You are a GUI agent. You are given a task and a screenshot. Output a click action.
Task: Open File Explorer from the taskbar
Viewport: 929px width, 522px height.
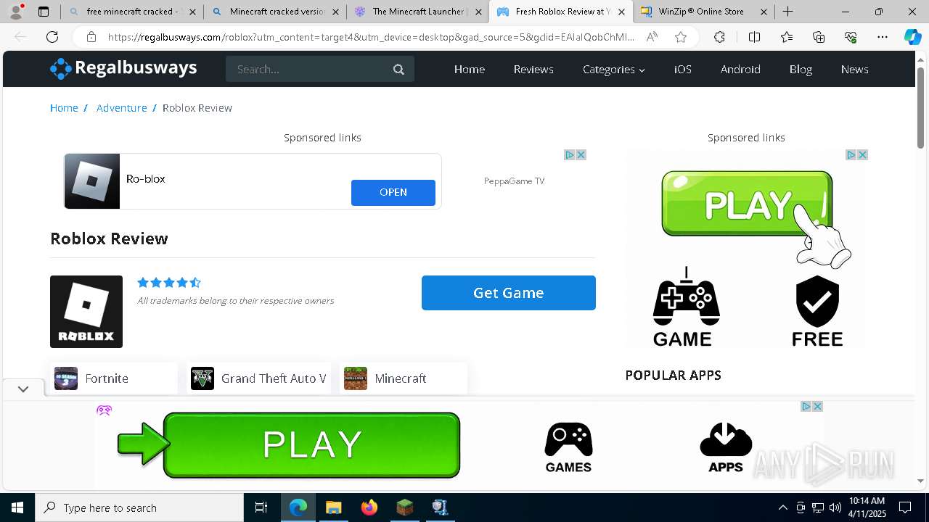click(x=333, y=507)
